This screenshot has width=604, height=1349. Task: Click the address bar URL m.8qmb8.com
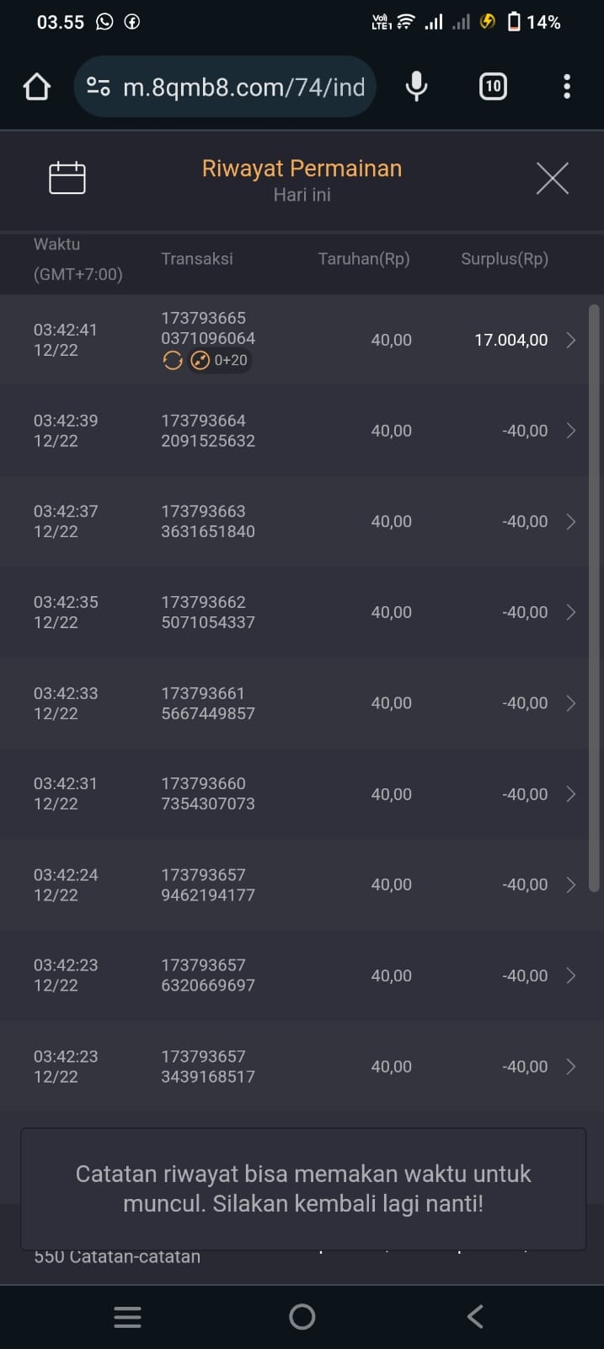pos(244,86)
